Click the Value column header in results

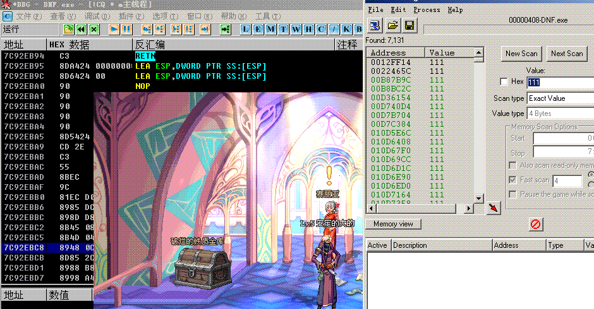[x=449, y=52]
